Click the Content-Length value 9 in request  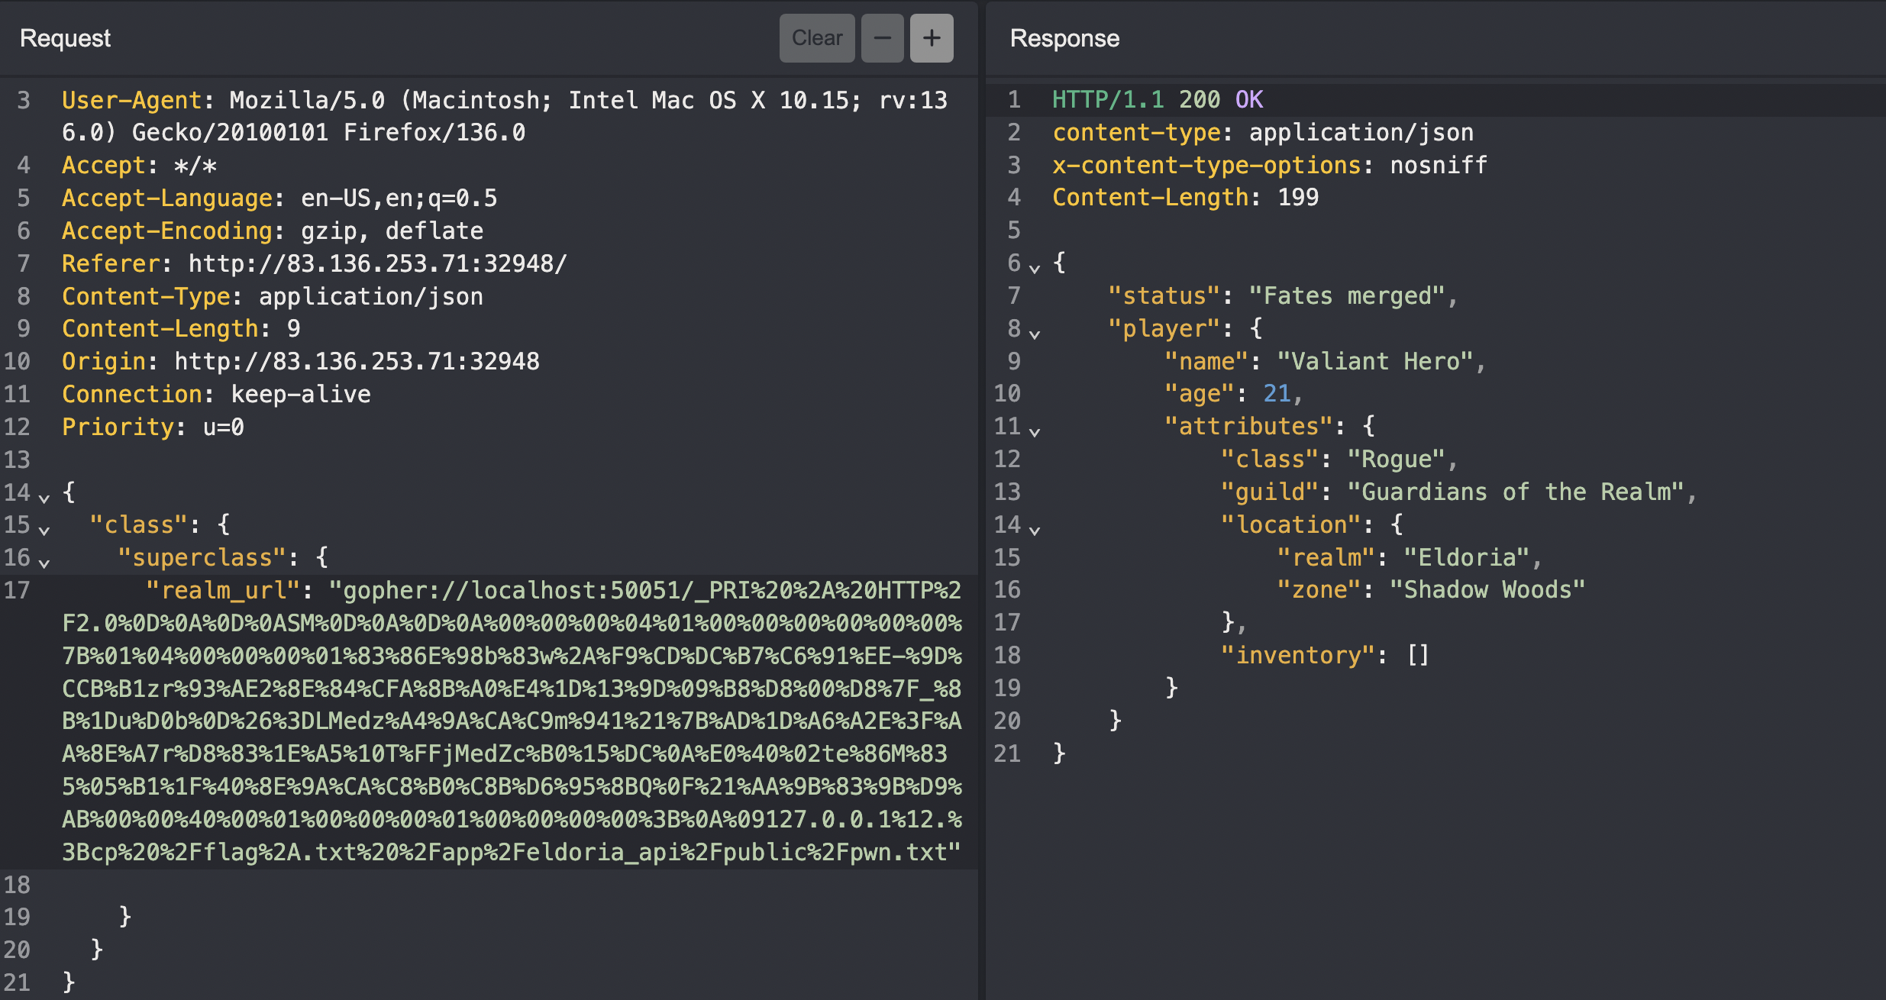(x=293, y=328)
